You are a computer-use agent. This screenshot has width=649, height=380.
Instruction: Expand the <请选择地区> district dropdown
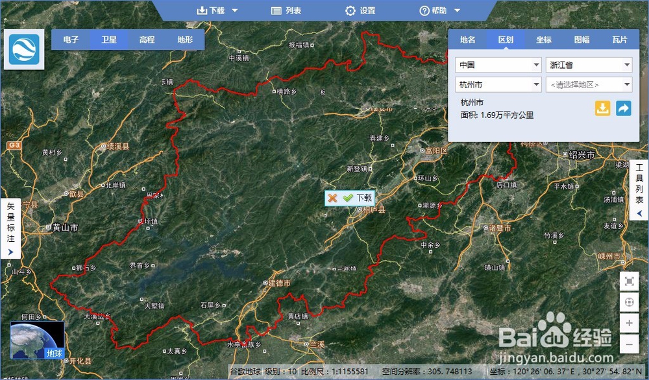coord(588,84)
